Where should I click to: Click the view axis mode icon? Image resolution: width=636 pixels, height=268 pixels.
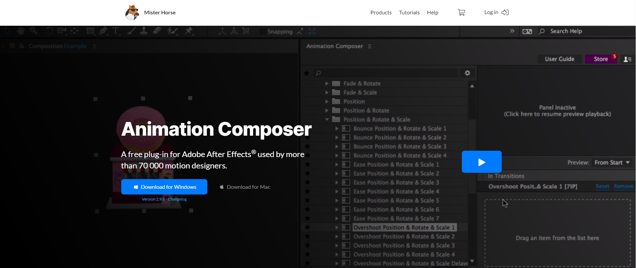(246, 31)
